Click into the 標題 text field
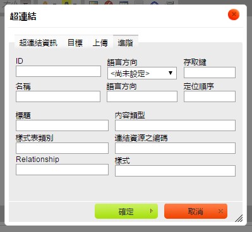The width and height of the screenshot is (252, 232). pyautogui.click(x=62, y=125)
